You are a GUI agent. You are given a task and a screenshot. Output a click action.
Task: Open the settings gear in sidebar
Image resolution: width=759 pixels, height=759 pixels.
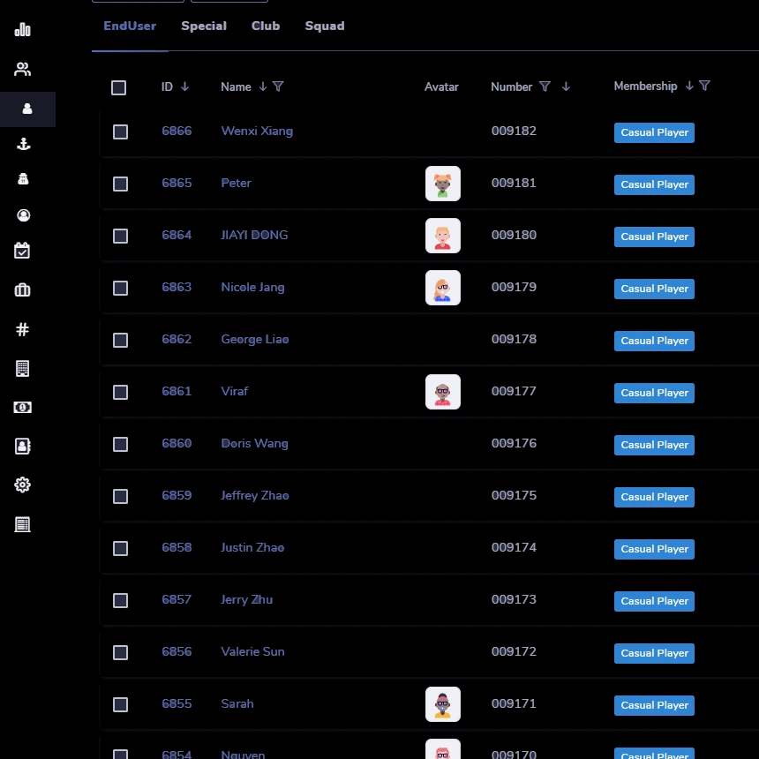[23, 485]
